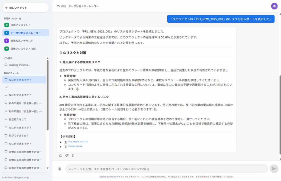Attach a file with paperclip icon

point(60,169)
